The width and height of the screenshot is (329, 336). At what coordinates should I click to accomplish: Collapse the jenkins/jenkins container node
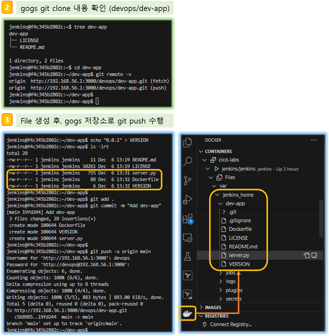tap(208, 169)
